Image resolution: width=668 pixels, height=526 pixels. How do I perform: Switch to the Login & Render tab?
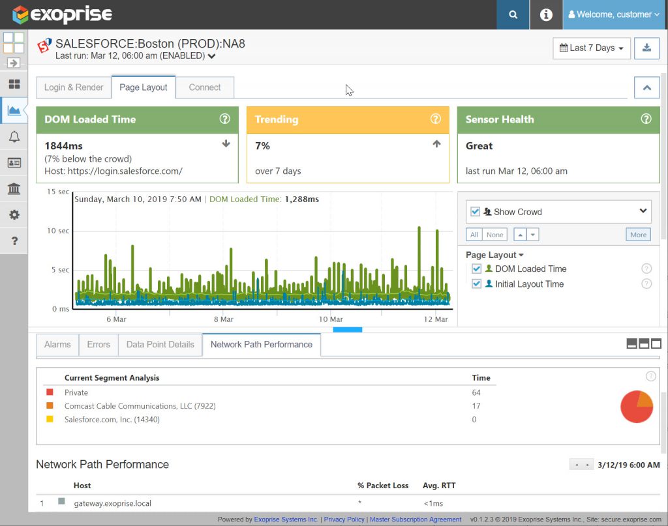coord(74,87)
